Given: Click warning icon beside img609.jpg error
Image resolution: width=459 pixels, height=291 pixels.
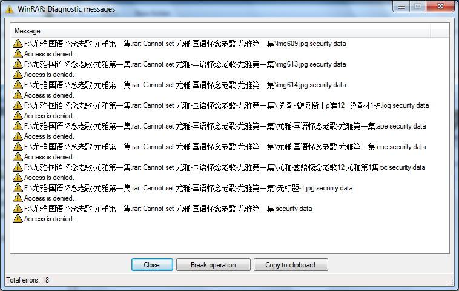Looking at the screenshot, I should pos(18,44).
